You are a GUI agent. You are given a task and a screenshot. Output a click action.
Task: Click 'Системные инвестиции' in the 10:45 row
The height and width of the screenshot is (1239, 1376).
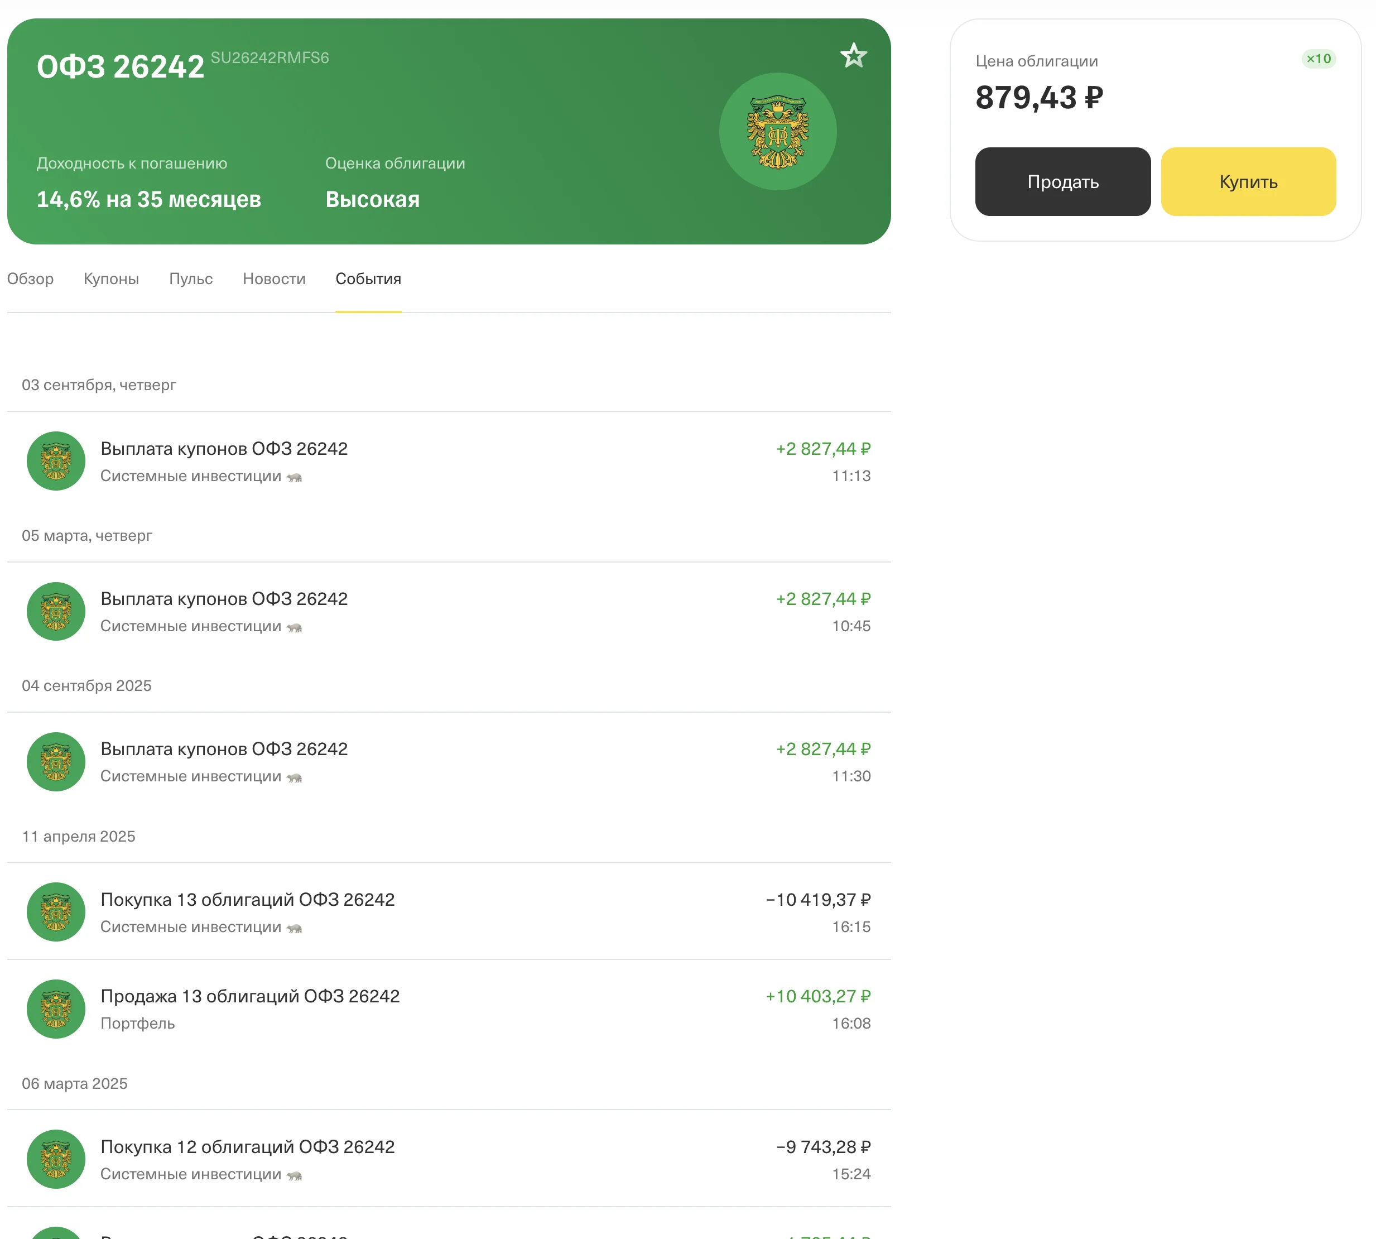tap(190, 626)
